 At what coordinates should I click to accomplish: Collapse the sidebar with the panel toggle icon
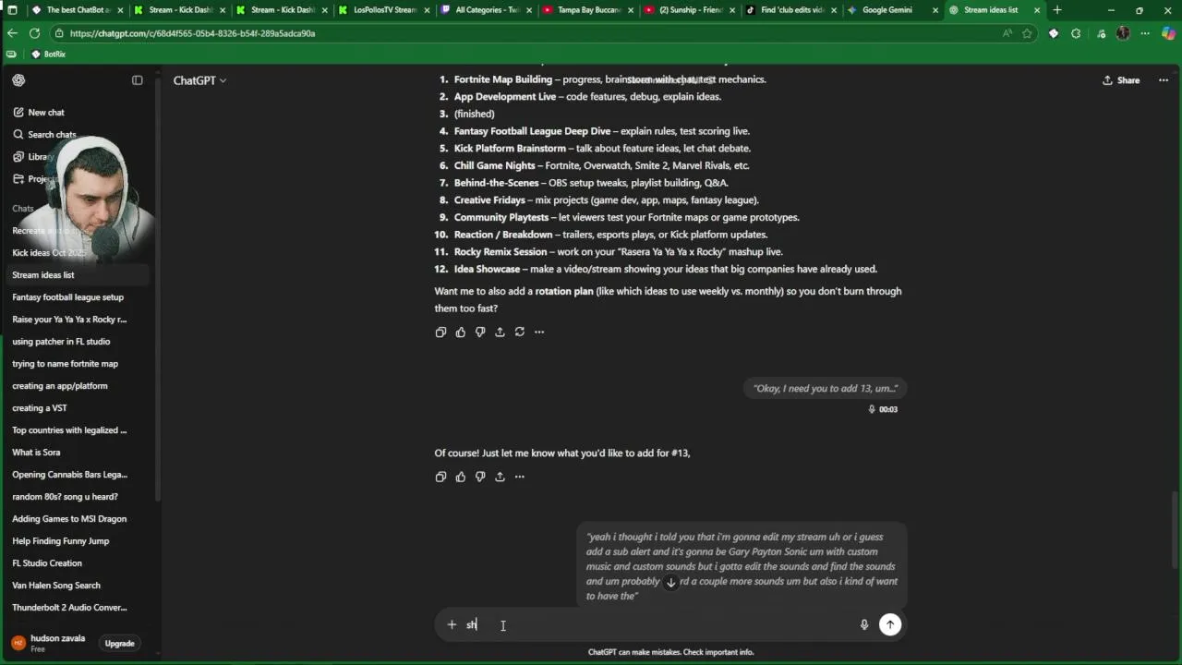pos(138,80)
